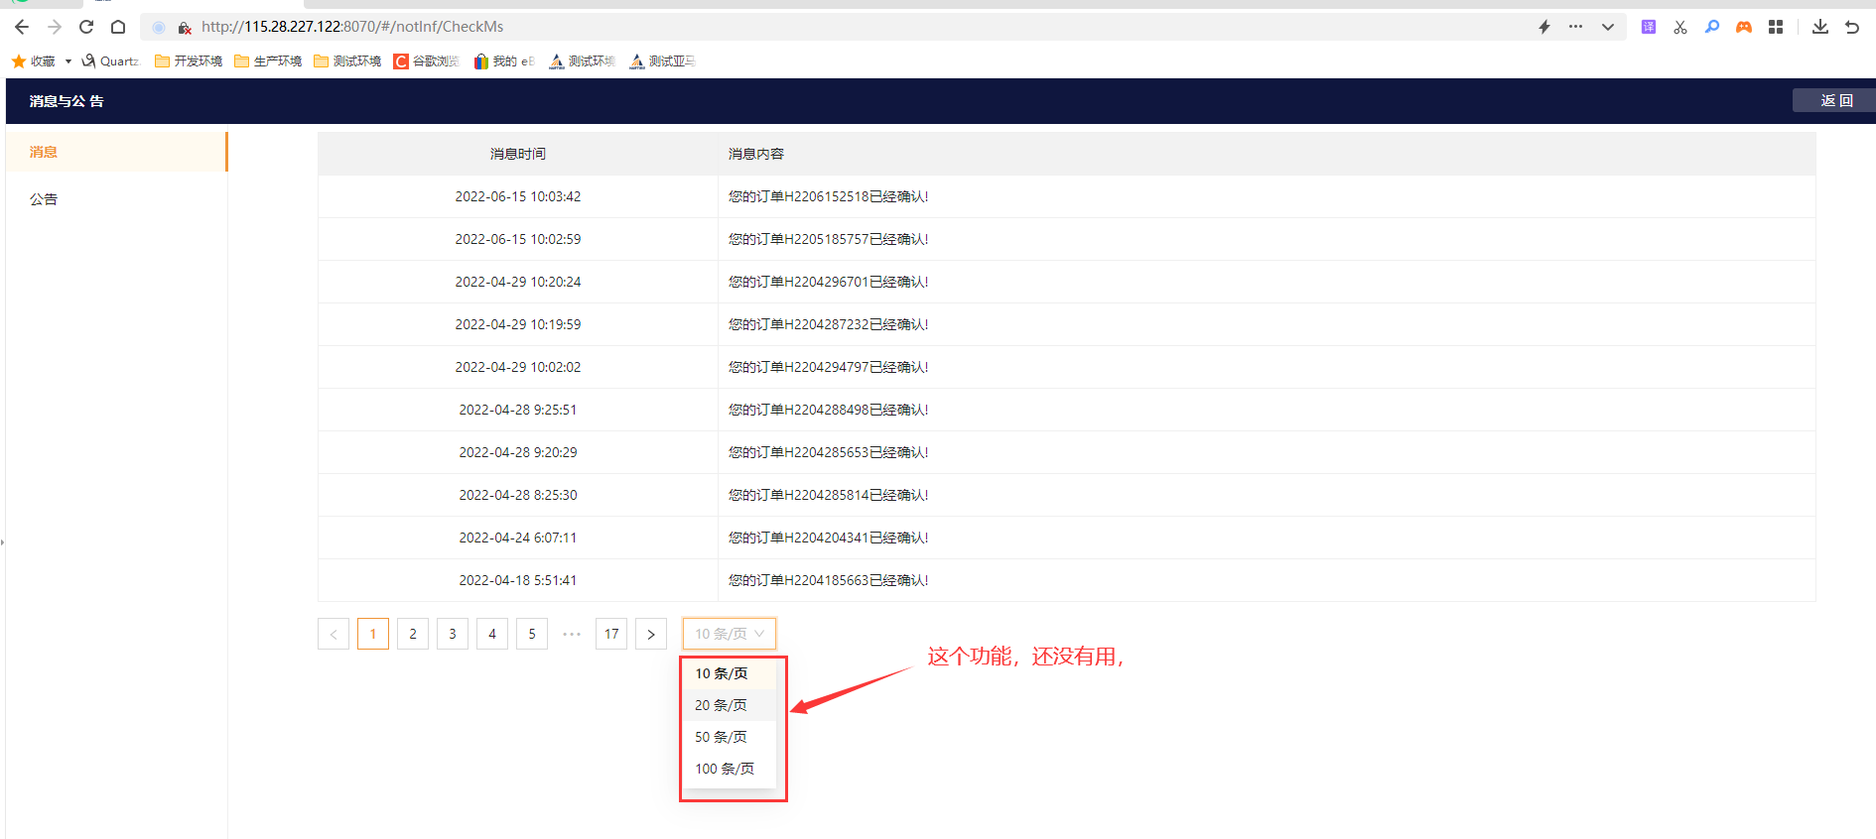Click the message for order H2204285814
Image resolution: width=1876 pixels, height=839 pixels.
pyautogui.click(x=829, y=495)
